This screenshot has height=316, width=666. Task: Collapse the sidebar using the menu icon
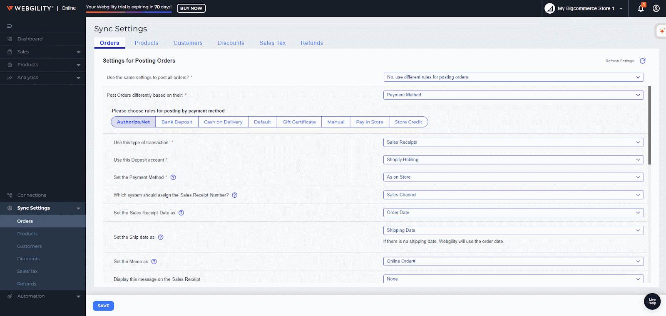pos(10,26)
